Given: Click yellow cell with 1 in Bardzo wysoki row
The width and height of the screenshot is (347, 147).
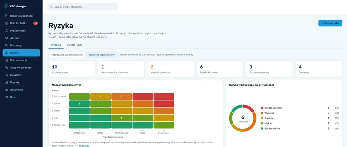Looking at the screenshot, I should click(101, 97).
